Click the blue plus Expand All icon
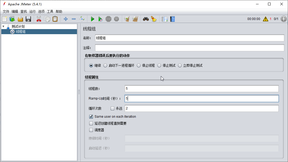Image resolution: width=288 pixels, height=162 pixels. coord(66,19)
